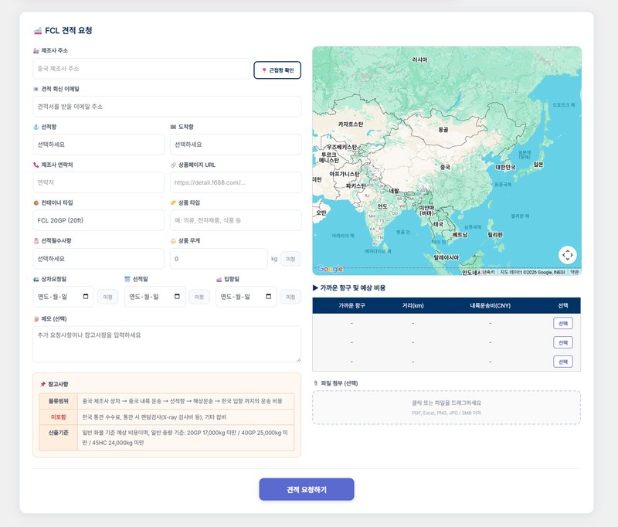Click the map camera controls icon
The image size is (618, 527).
[568, 254]
